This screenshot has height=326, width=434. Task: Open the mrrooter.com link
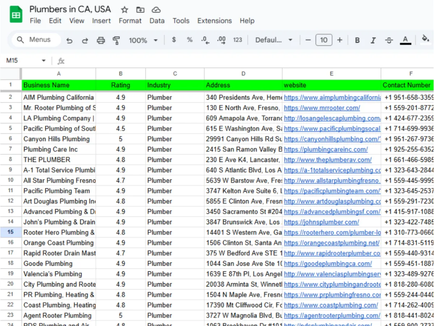click(x=322, y=108)
